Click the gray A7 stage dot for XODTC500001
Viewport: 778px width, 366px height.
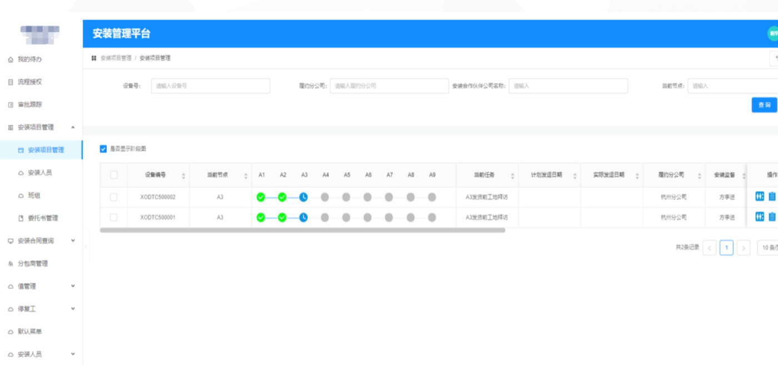coord(389,218)
